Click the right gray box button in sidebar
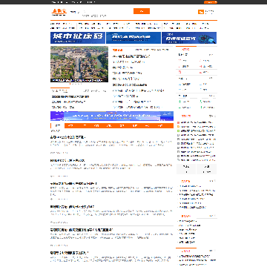The height and width of the screenshot is (267, 267). click(207, 169)
